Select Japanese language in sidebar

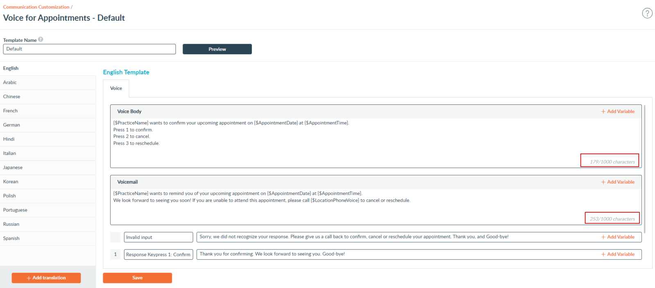[48, 168]
